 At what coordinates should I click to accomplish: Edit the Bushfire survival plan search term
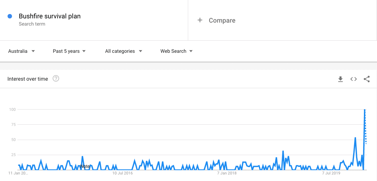50,16
